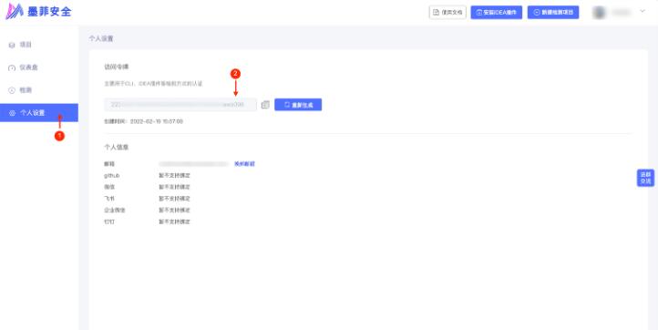Click the access token input field

(180, 105)
